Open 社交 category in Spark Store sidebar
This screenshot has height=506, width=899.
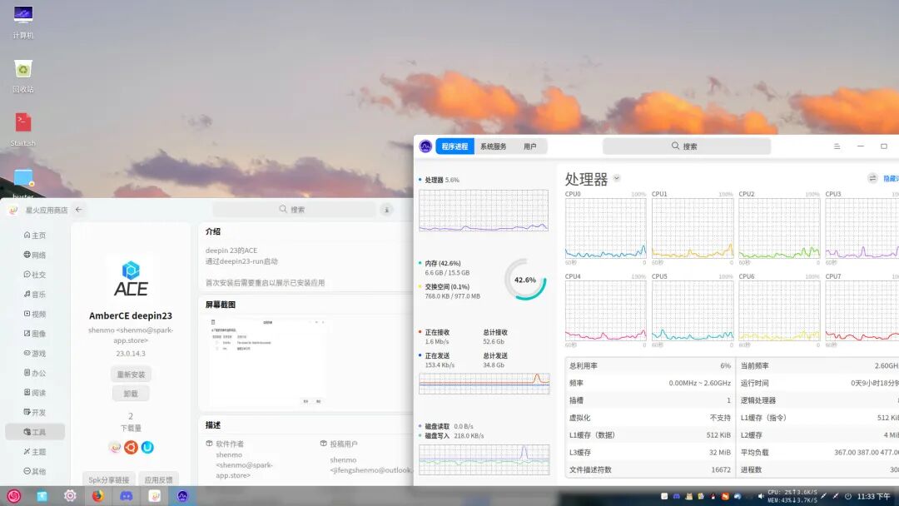pyautogui.click(x=34, y=275)
